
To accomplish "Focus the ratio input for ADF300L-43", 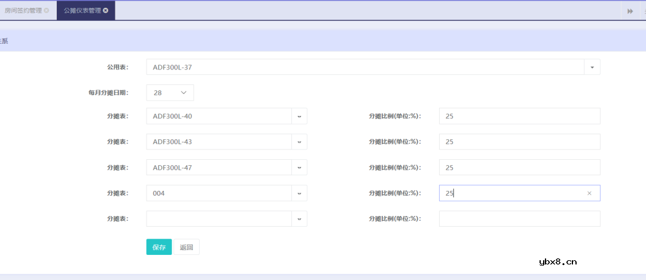I will [x=520, y=142].
